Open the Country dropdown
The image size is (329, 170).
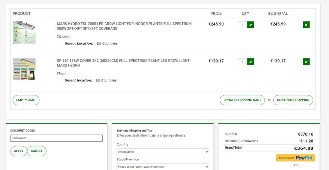pos(163,152)
